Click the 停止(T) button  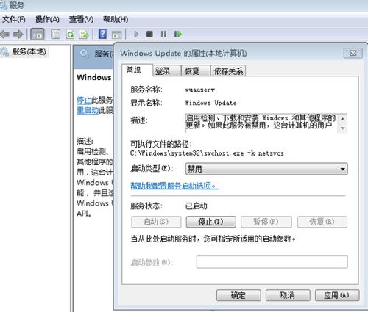click(211, 222)
